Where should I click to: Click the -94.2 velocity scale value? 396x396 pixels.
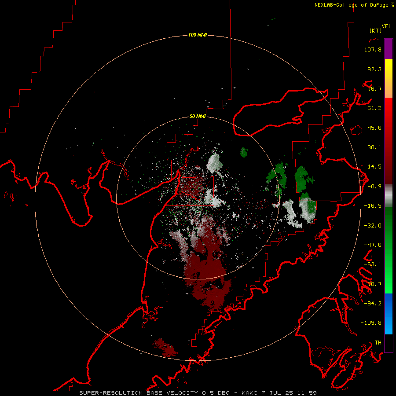coord(373,304)
